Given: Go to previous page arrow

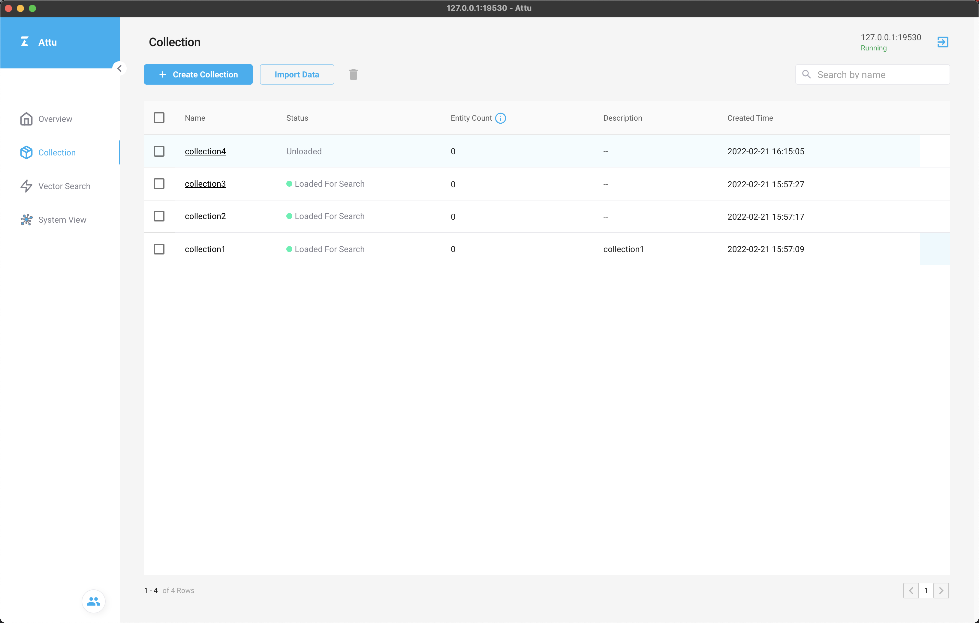Looking at the screenshot, I should point(911,590).
